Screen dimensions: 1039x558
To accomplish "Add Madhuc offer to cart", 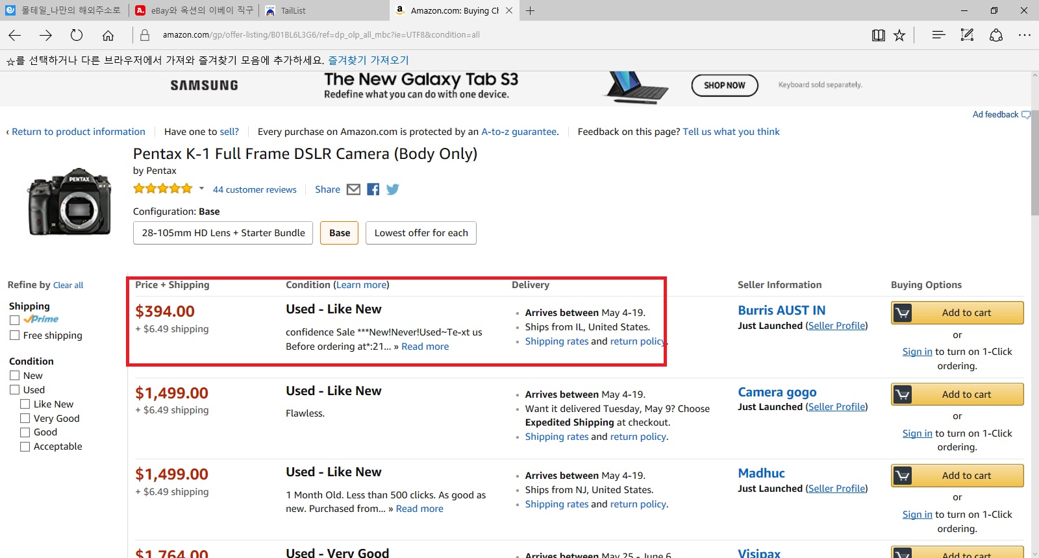I will tap(957, 476).
